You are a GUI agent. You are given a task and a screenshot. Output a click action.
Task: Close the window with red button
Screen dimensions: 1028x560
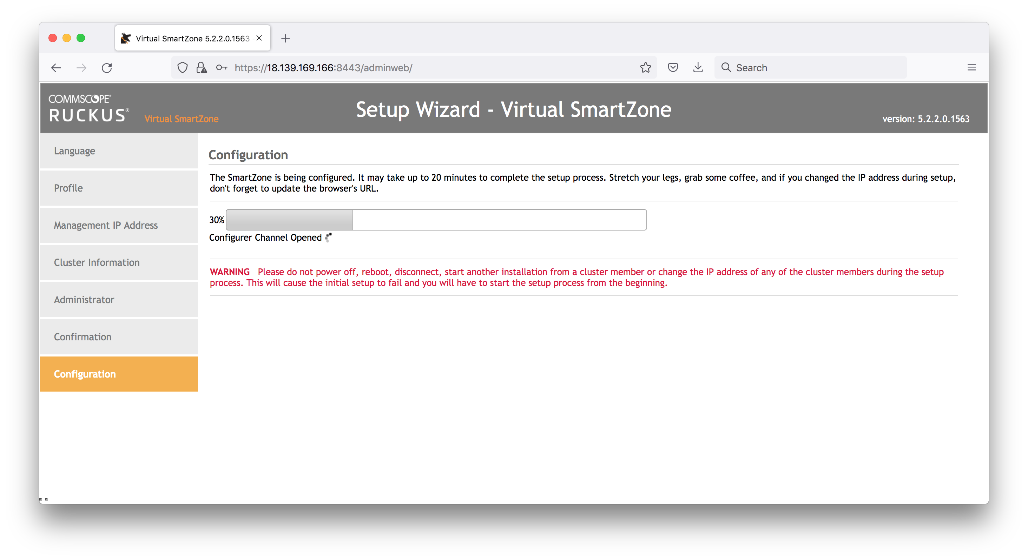pyautogui.click(x=53, y=38)
